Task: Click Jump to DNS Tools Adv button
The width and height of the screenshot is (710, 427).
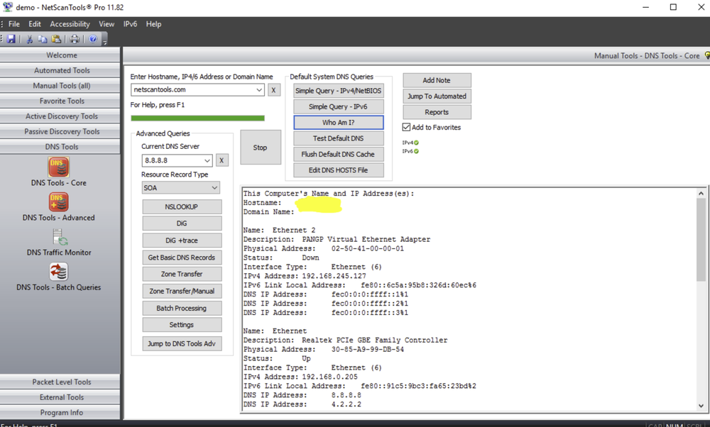Action: (182, 344)
